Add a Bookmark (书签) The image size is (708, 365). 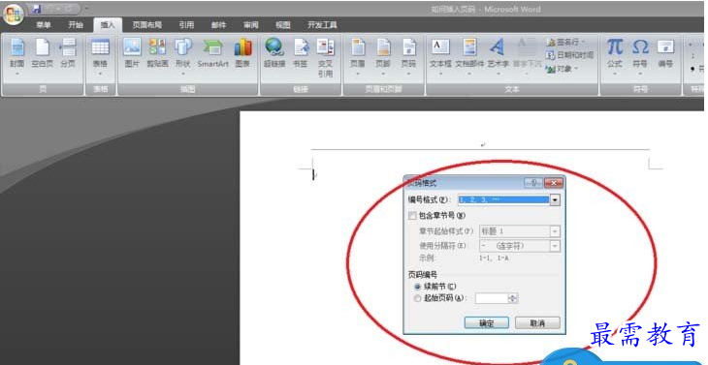click(x=301, y=53)
